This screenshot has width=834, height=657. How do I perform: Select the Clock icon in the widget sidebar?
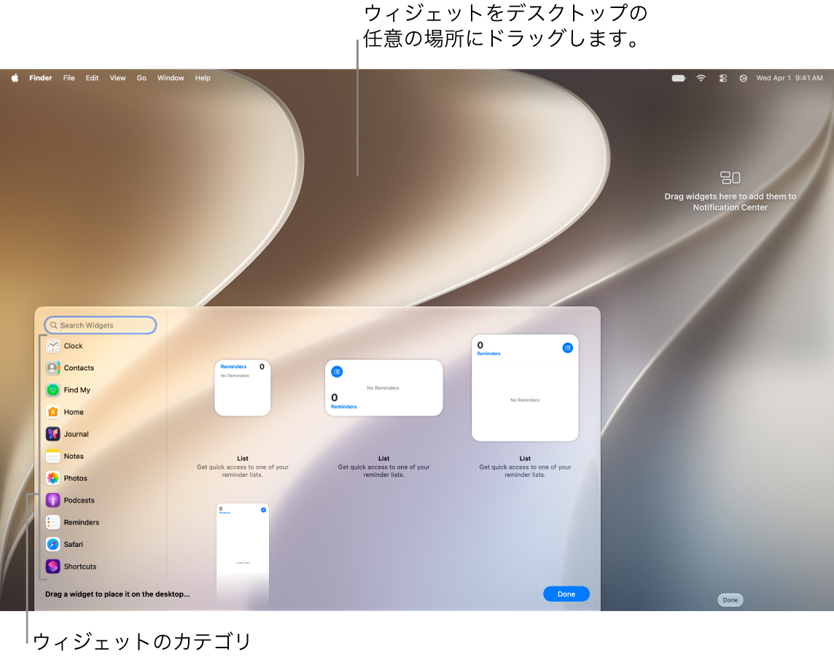[52, 346]
